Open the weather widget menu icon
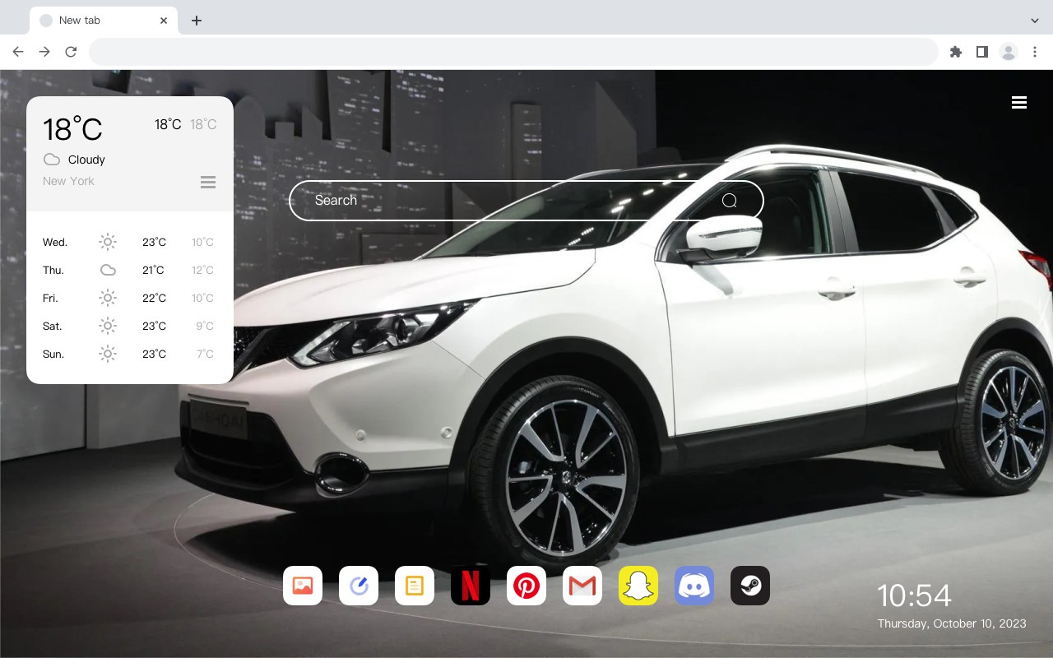Image resolution: width=1053 pixels, height=658 pixels. [x=208, y=182]
